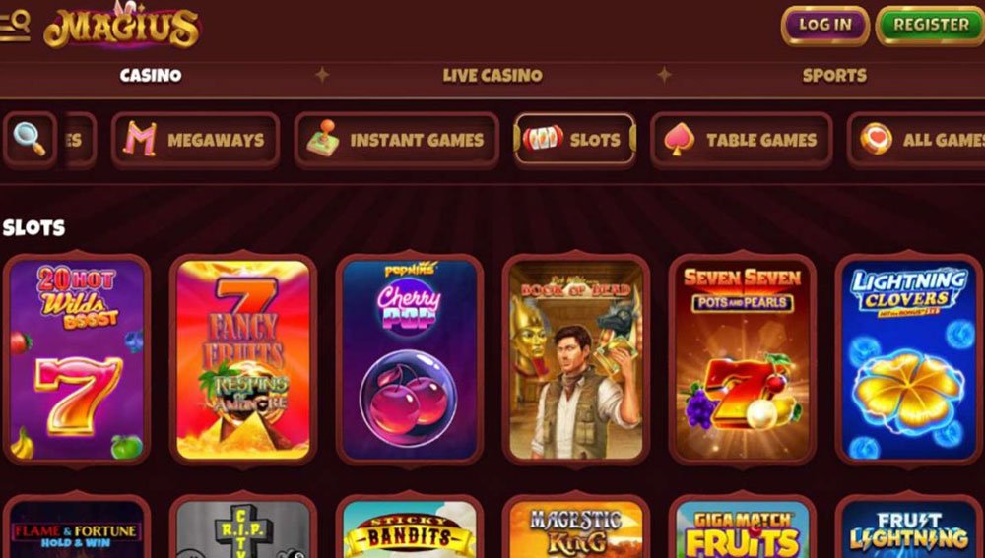Viewport: 985px width, 558px height.
Task: Open the Cherry Pop game tile
Action: 410,360
